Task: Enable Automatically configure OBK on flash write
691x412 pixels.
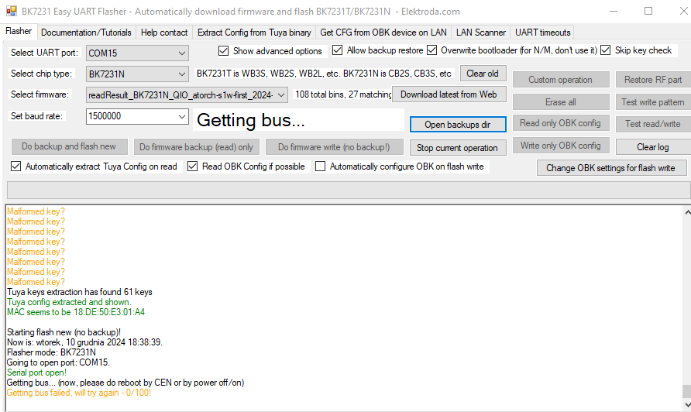Action: [321, 167]
